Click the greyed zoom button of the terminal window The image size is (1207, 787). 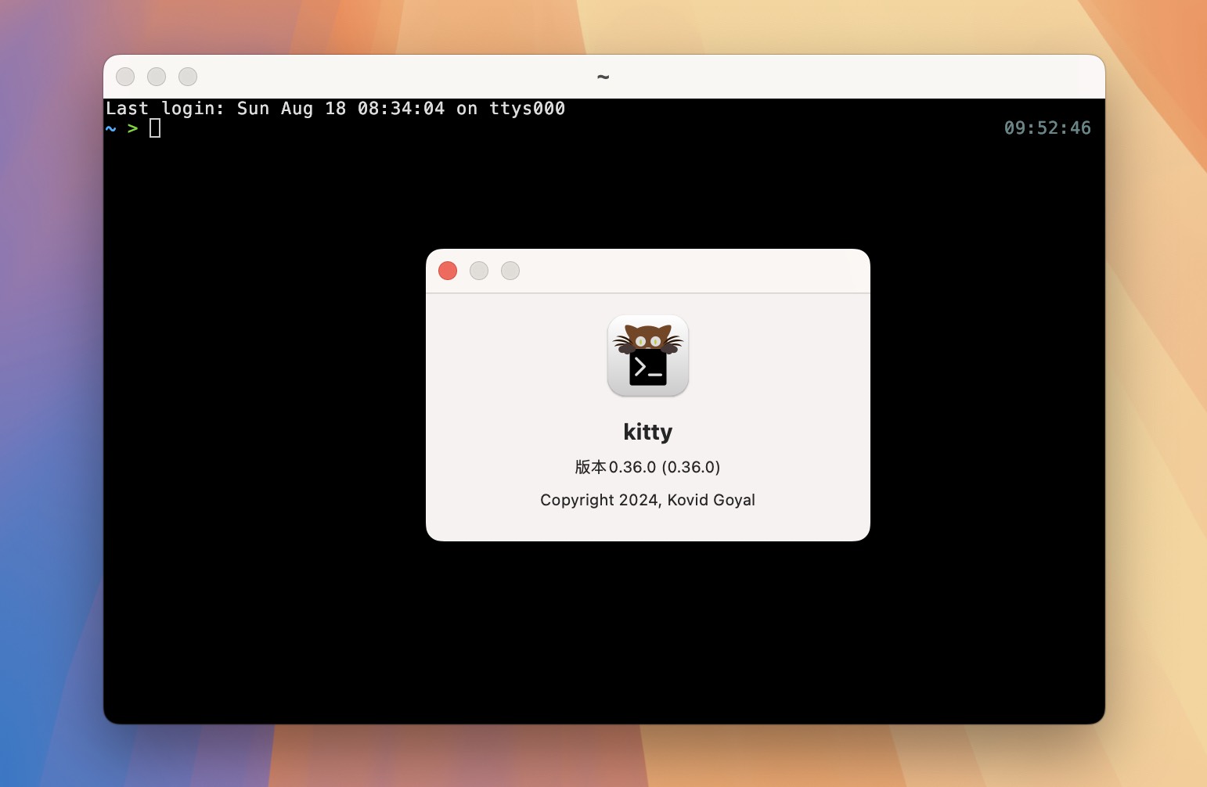click(x=188, y=77)
